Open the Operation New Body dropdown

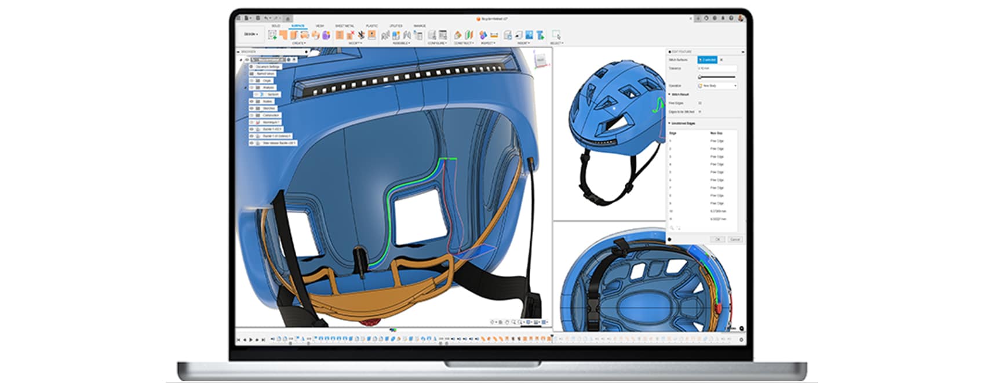tap(717, 86)
